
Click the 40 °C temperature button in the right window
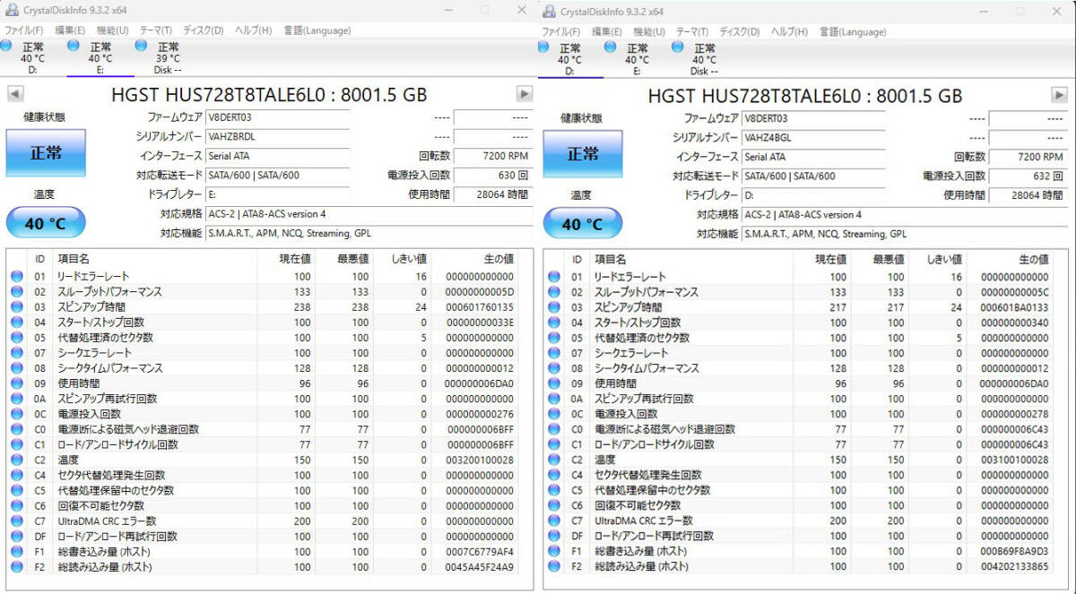pyautogui.click(x=583, y=224)
